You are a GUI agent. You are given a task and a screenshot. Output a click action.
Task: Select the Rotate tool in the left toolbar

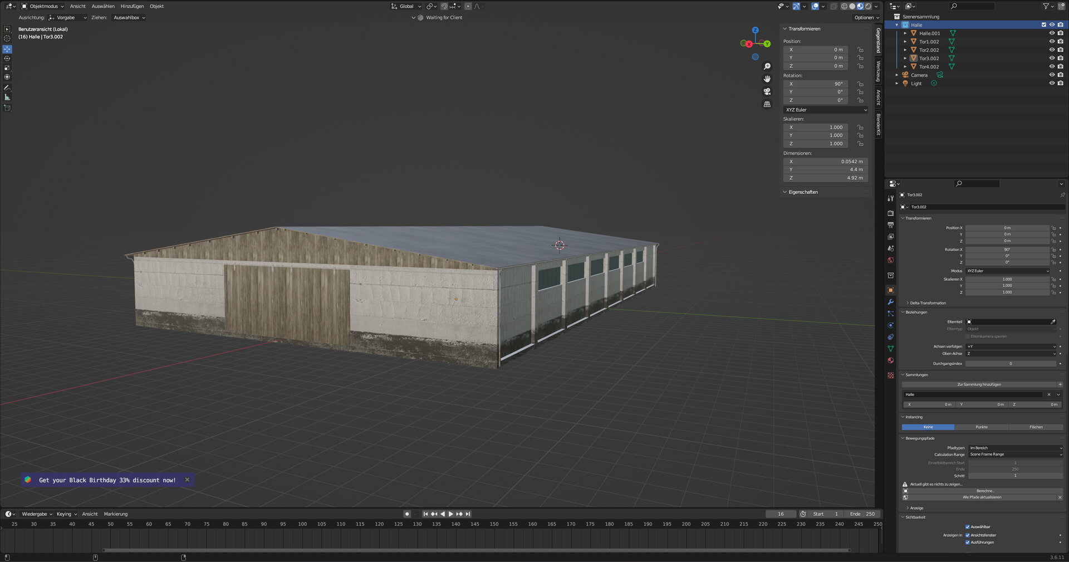pos(7,58)
